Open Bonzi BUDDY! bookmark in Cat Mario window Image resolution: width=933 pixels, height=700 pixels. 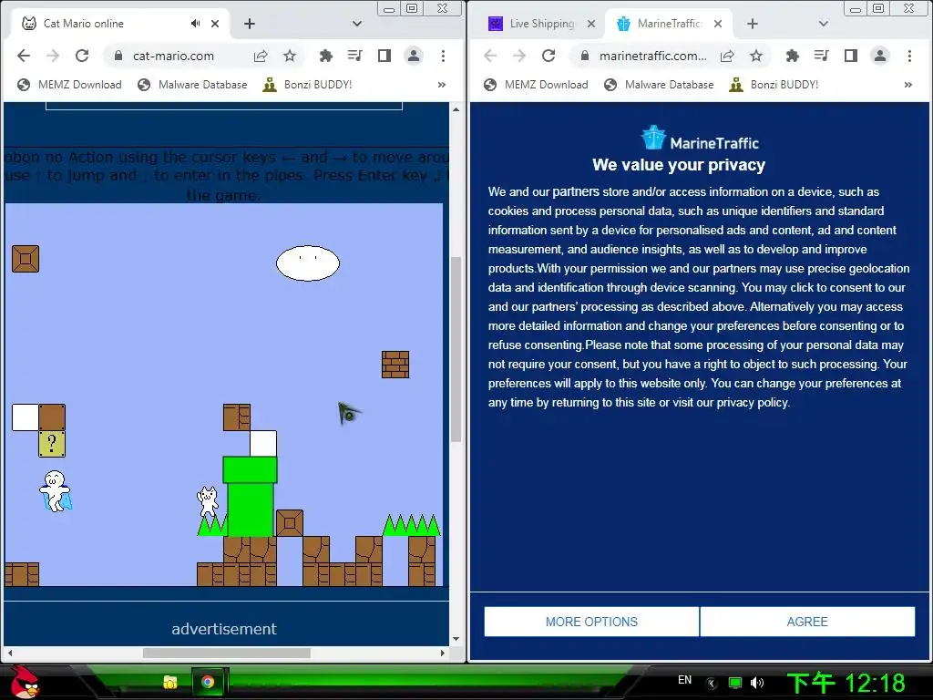tap(308, 85)
